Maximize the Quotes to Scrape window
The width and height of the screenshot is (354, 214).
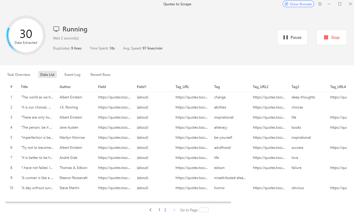coord(340,4)
